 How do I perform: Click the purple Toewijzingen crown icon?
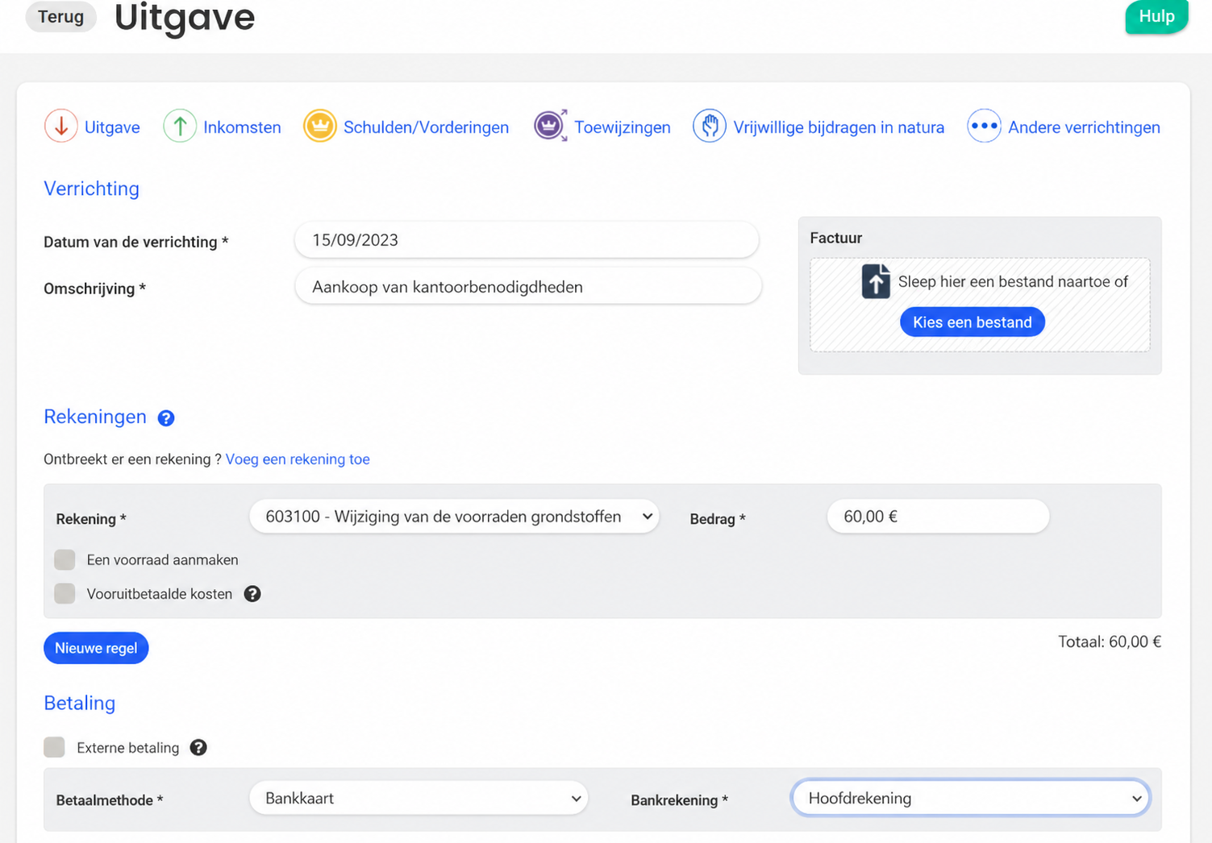[551, 127]
